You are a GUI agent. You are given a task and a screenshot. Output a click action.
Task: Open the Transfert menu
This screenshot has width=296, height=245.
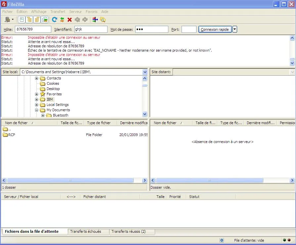tap(58, 12)
